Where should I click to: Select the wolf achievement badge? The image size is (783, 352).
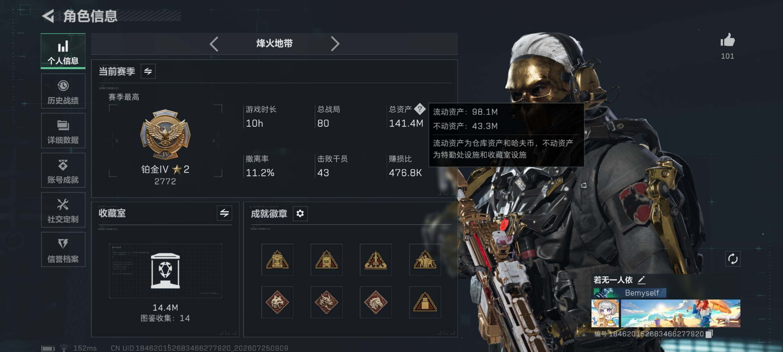pyautogui.click(x=277, y=302)
